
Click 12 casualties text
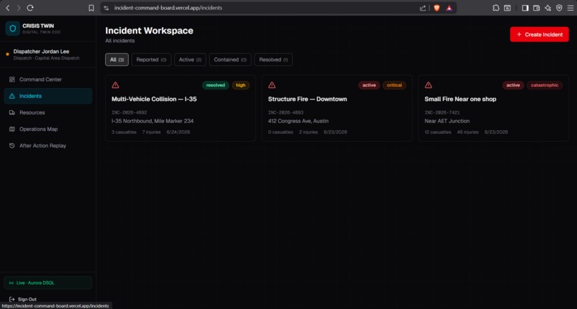[438, 132]
